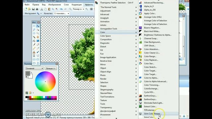This screenshot has width=212, height=119.
Task: Click Повторить: Feather Selection menu entry
Action: pos(116,3)
